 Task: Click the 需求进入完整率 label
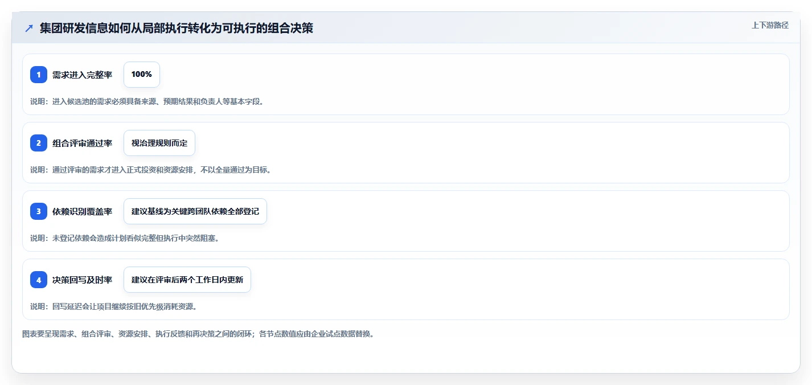tap(82, 75)
